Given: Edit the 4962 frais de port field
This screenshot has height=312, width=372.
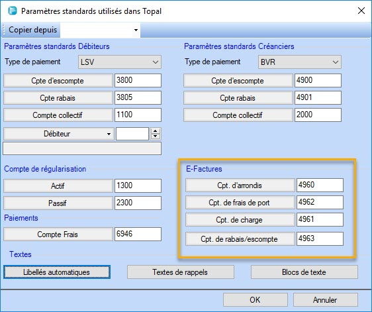Looking at the screenshot, I should pyautogui.click(x=320, y=202).
